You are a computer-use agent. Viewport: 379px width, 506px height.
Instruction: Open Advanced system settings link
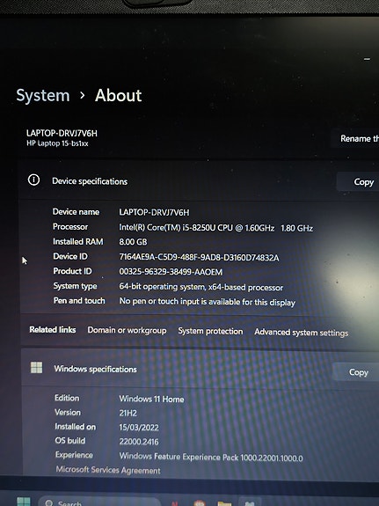[301, 333]
